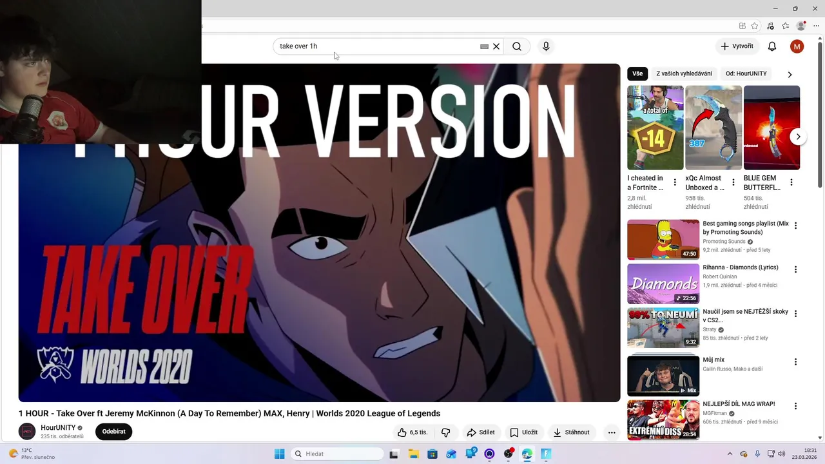Click the MGFitman channel name
Image resolution: width=825 pixels, height=464 pixels.
point(715,413)
